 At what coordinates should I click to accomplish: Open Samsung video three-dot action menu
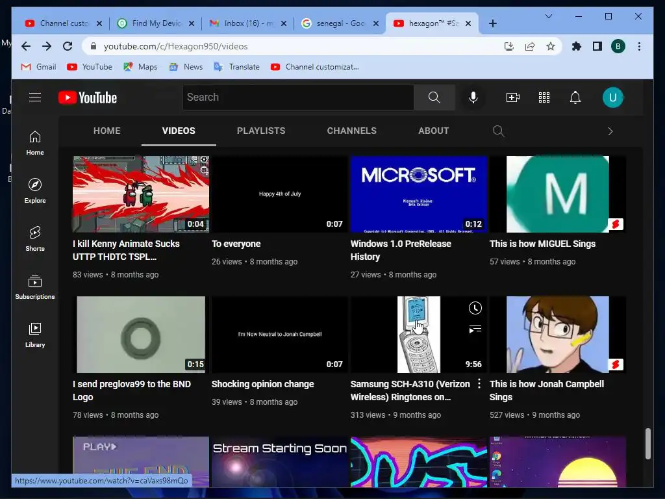(x=479, y=383)
